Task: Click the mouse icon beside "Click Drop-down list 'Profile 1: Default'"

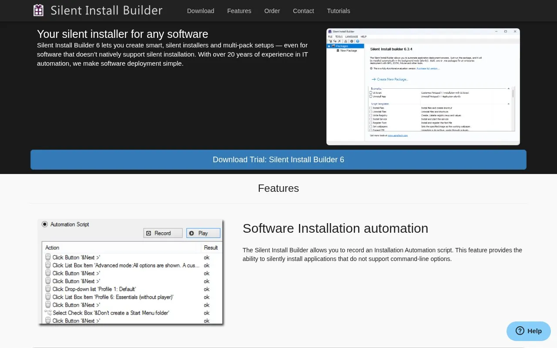Action: click(48, 289)
